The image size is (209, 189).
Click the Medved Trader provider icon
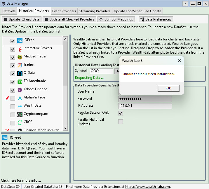click(x=20, y=57)
